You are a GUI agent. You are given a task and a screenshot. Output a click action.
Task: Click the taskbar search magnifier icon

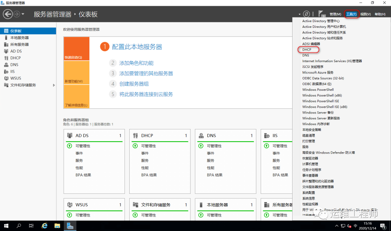tap(19, 226)
